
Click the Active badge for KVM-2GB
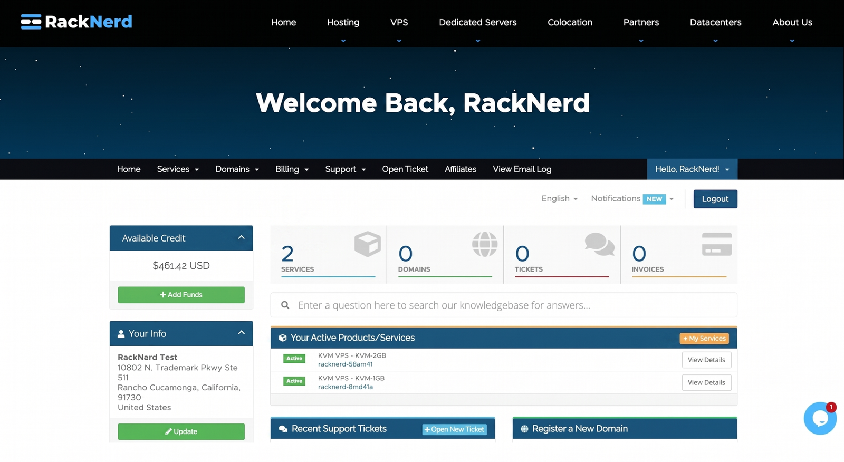294,359
